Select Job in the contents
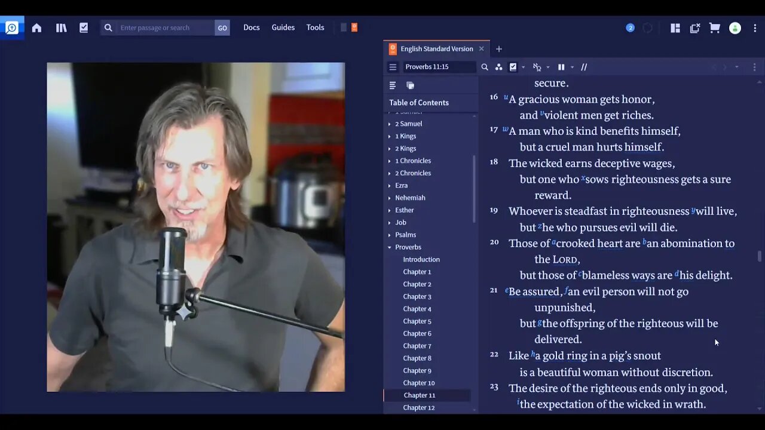The image size is (765, 430). 400,223
